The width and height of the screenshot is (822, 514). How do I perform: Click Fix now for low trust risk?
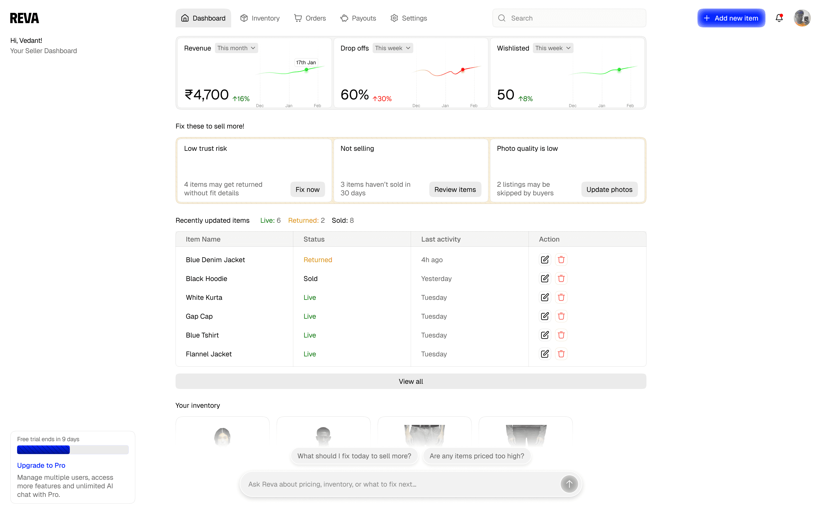pos(307,189)
